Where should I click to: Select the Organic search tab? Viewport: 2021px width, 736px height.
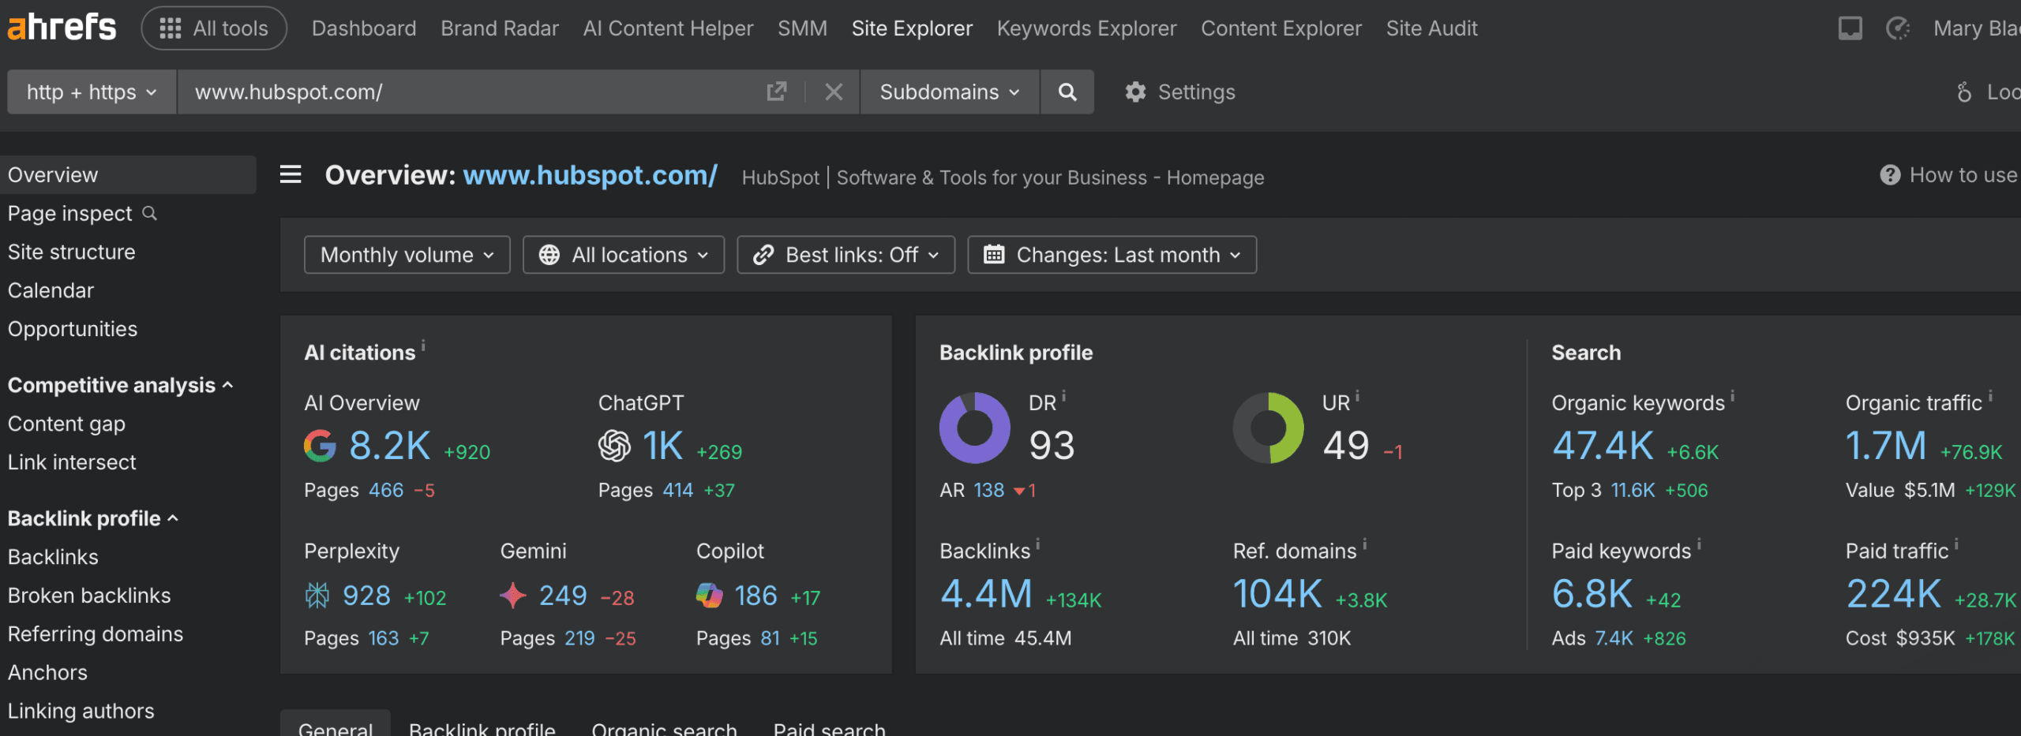click(x=664, y=727)
